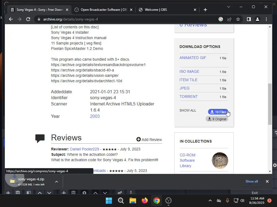Open reviewer Daniel Pooler229's profile
Image resolution: width=277 pixels, height=207 pixels.
(84, 149)
